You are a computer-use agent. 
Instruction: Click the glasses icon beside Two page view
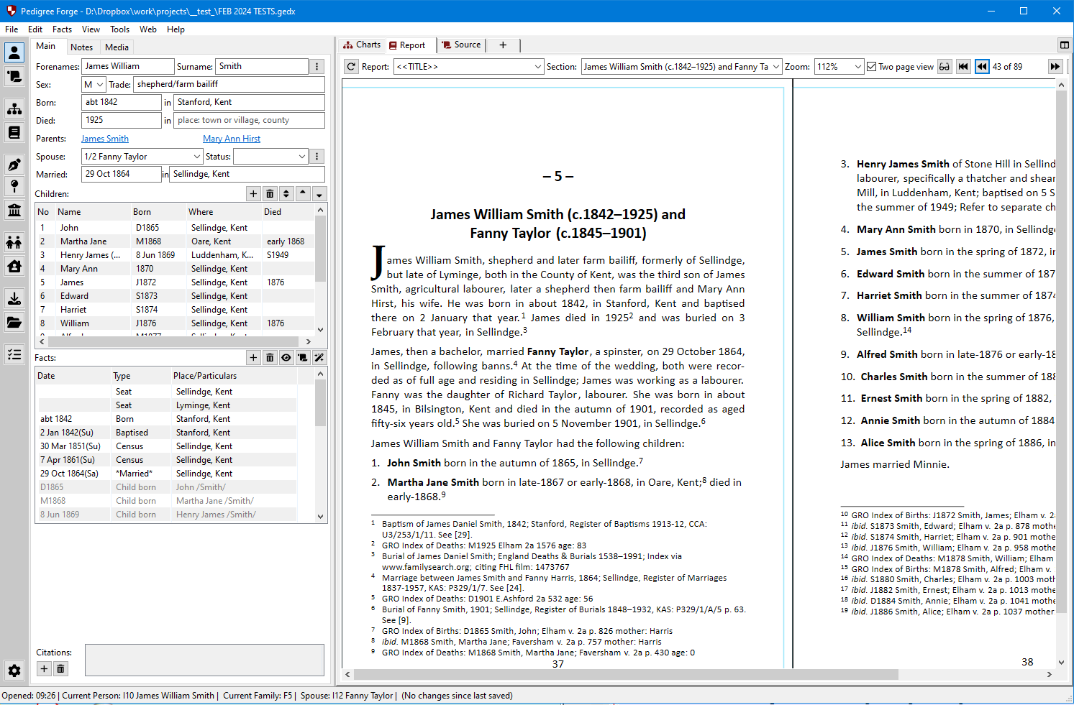(x=945, y=67)
